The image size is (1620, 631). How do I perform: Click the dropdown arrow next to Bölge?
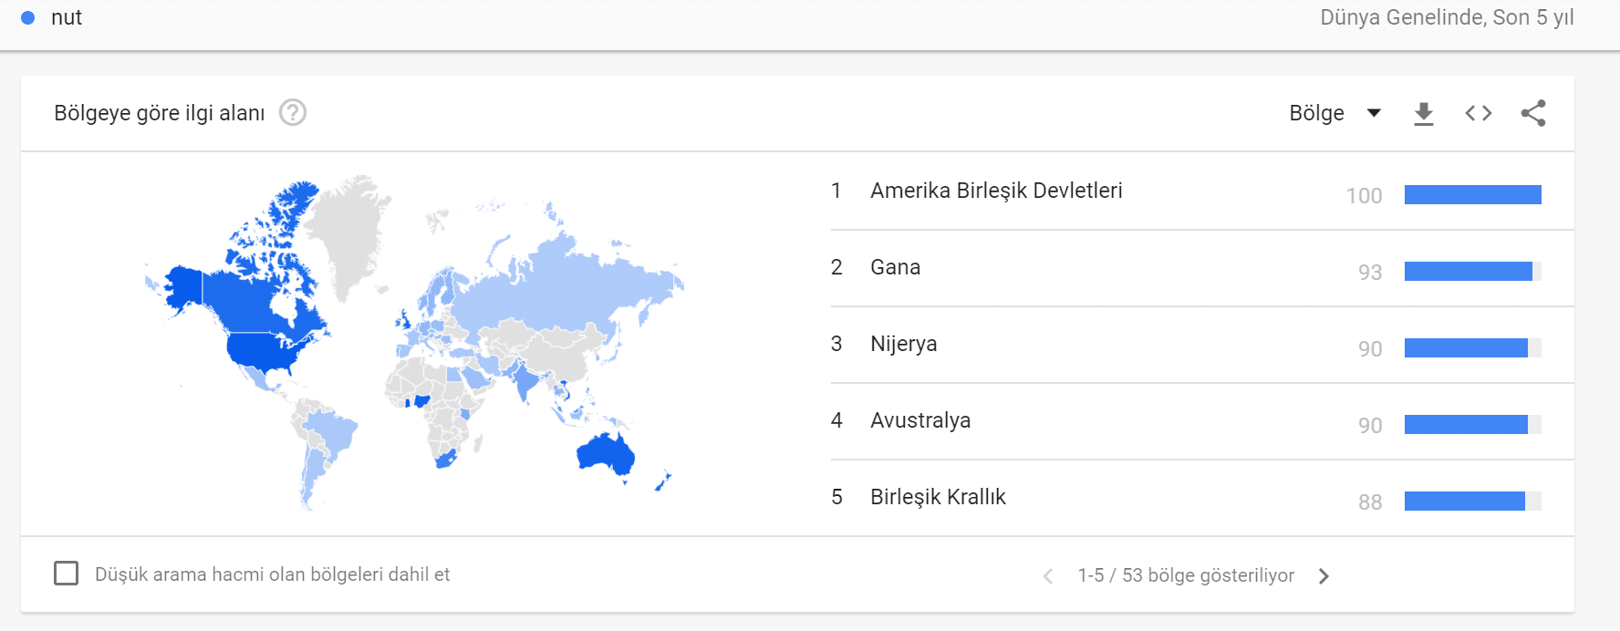[1373, 112]
